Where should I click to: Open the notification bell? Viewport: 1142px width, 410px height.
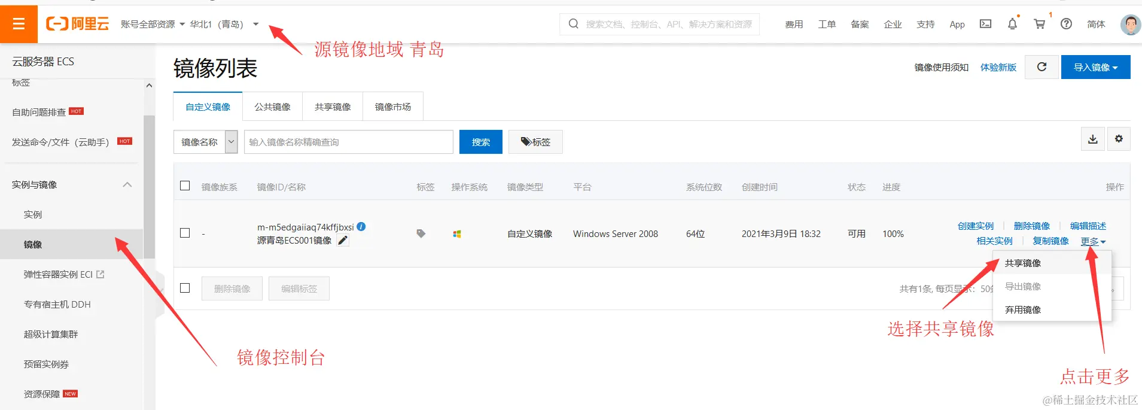pos(1012,24)
